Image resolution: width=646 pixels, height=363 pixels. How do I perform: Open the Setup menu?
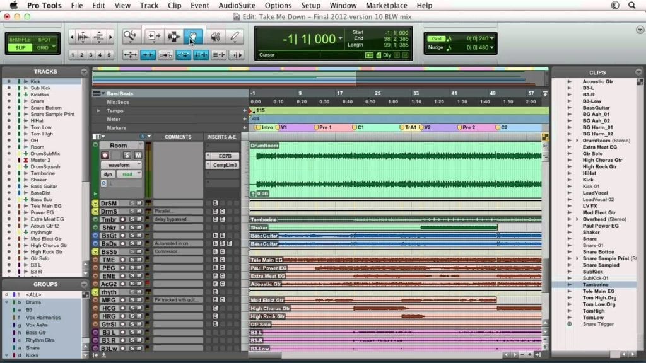click(310, 5)
